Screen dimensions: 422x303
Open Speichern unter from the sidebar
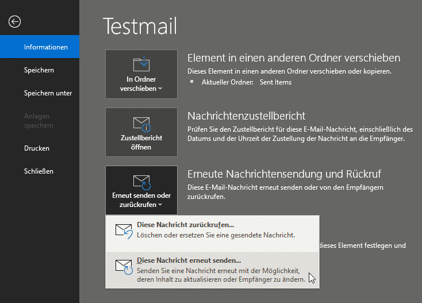click(48, 93)
